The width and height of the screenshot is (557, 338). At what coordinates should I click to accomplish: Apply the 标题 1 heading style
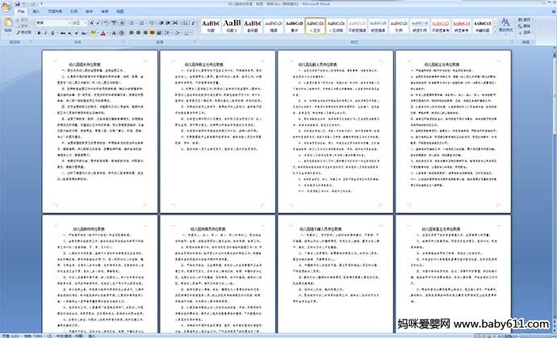coord(231,27)
